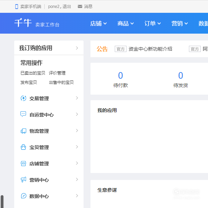This screenshot has height=208, width=208.
Task: Click the 常用操作 heading
Action: click(x=32, y=63)
